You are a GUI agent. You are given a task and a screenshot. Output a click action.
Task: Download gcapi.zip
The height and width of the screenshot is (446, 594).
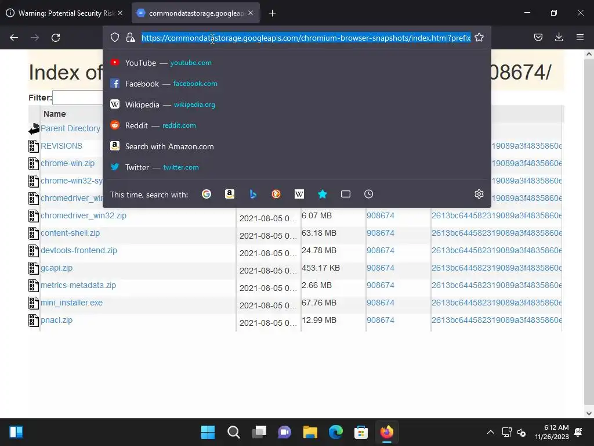(x=56, y=268)
